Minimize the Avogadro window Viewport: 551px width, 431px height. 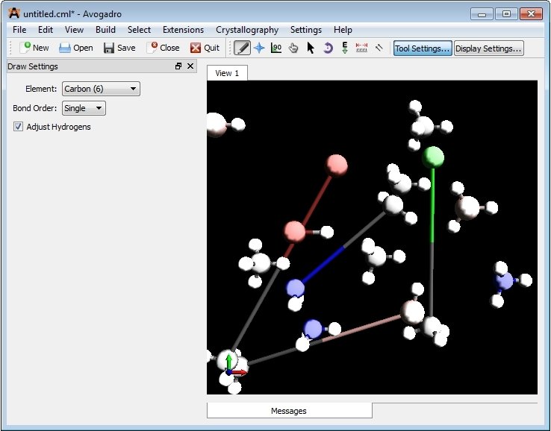pos(482,14)
